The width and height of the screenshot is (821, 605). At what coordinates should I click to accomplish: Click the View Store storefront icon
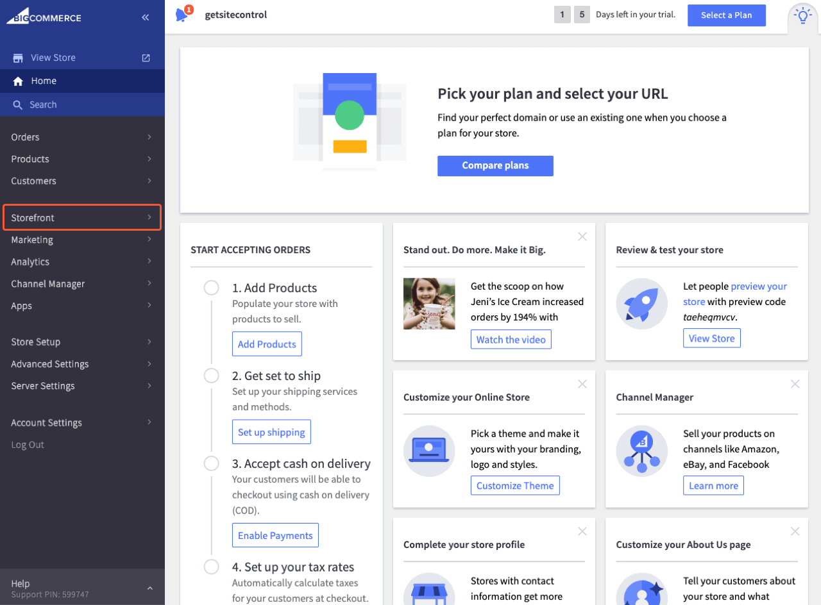coord(18,58)
